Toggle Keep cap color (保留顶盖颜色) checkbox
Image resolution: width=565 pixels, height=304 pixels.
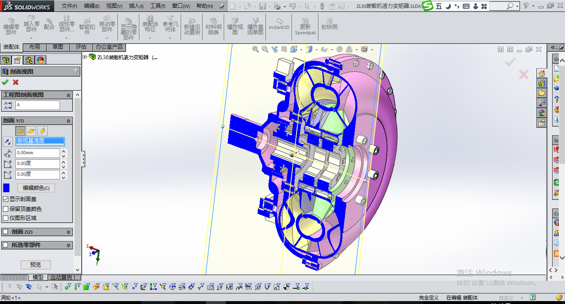click(x=5, y=209)
